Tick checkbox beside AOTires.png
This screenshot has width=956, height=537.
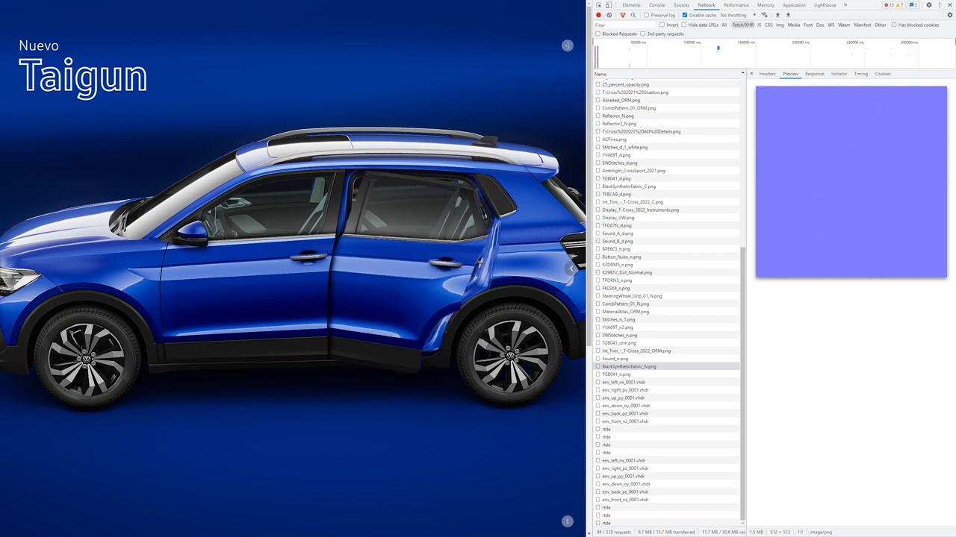click(597, 139)
